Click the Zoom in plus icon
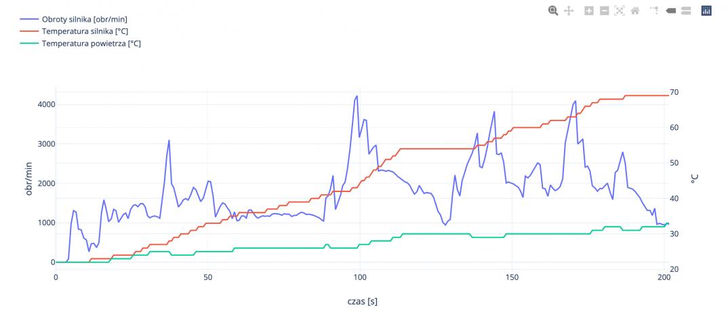Screen dimensions: 728x324 (x=589, y=11)
